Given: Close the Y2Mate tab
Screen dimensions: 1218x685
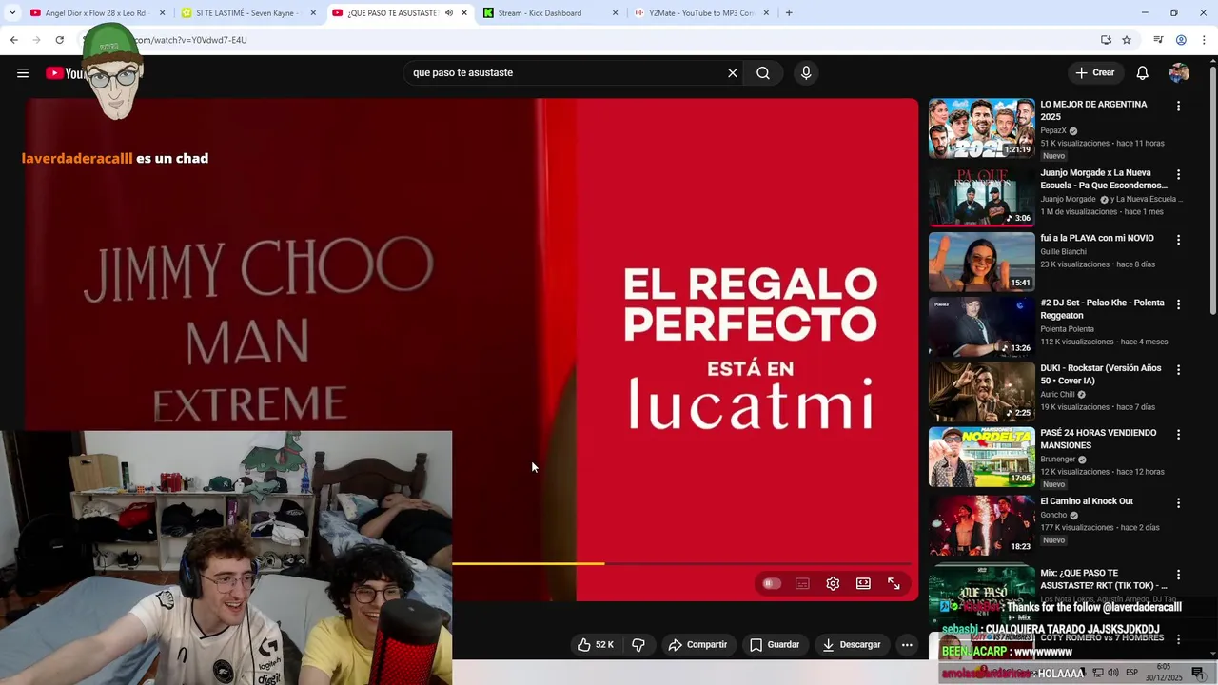Looking at the screenshot, I should (766, 13).
